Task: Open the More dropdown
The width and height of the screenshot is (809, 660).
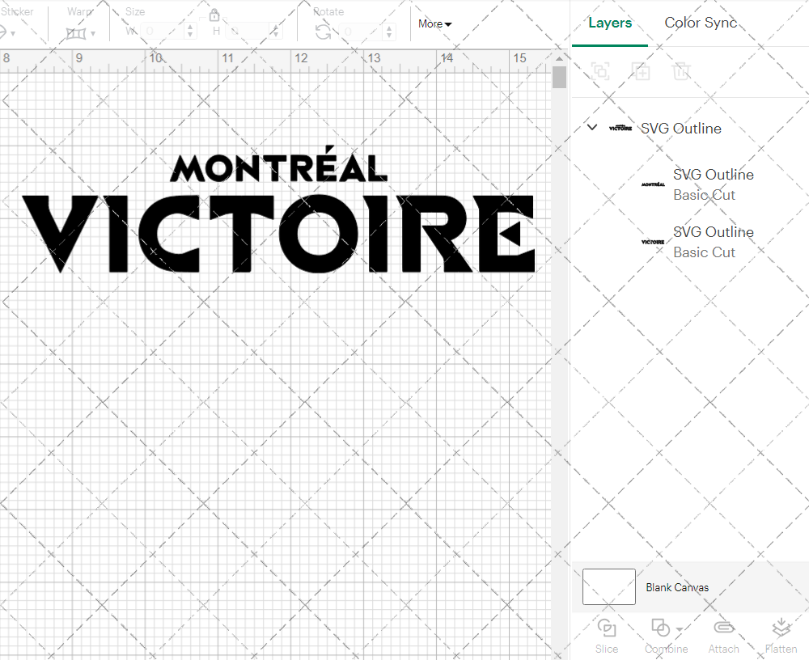Action: (x=434, y=24)
